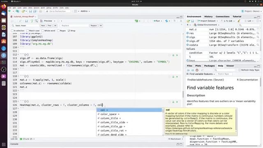This screenshot has height=148, width=263.
Task: Open the Addins dropdown
Action: (x=85, y=11)
